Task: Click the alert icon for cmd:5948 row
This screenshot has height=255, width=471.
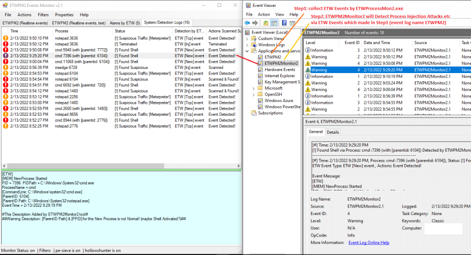Action: (x=6, y=50)
